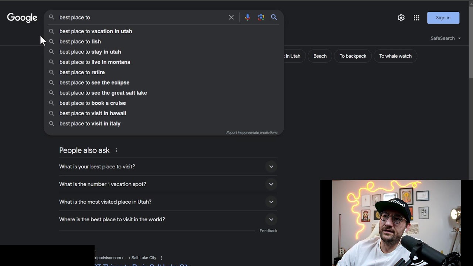This screenshot has height=266, width=473.
Task: Open Google Lens image search
Action: (261, 17)
